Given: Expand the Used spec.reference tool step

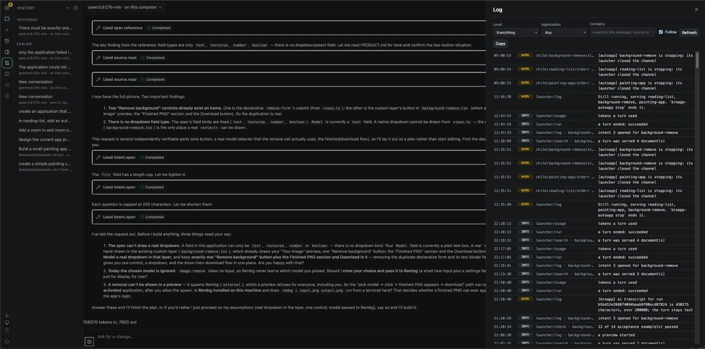Looking at the screenshot, I should (289, 28).
